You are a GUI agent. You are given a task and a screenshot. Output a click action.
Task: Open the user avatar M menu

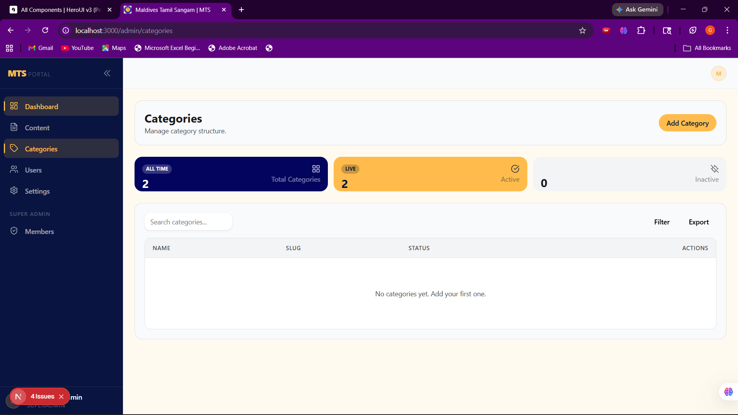click(x=718, y=73)
